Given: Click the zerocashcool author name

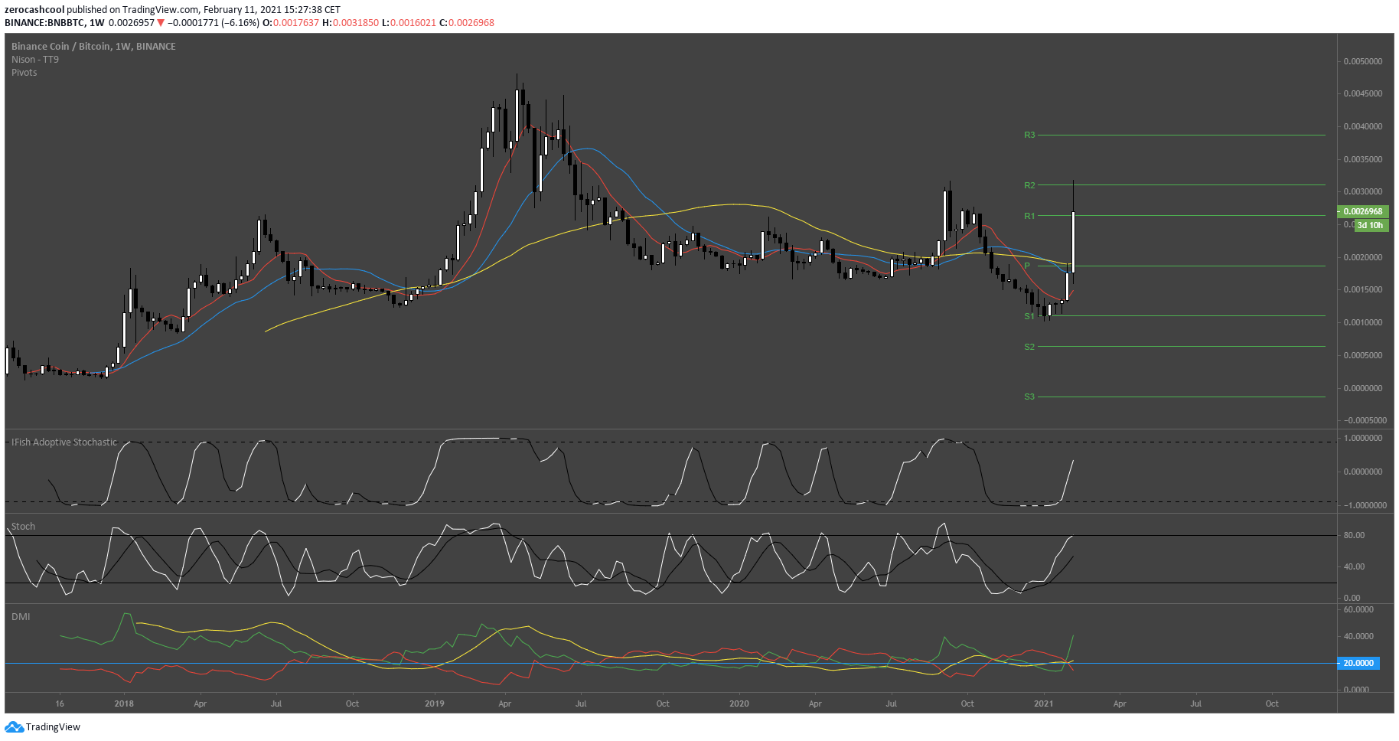Looking at the screenshot, I should click(x=34, y=10).
